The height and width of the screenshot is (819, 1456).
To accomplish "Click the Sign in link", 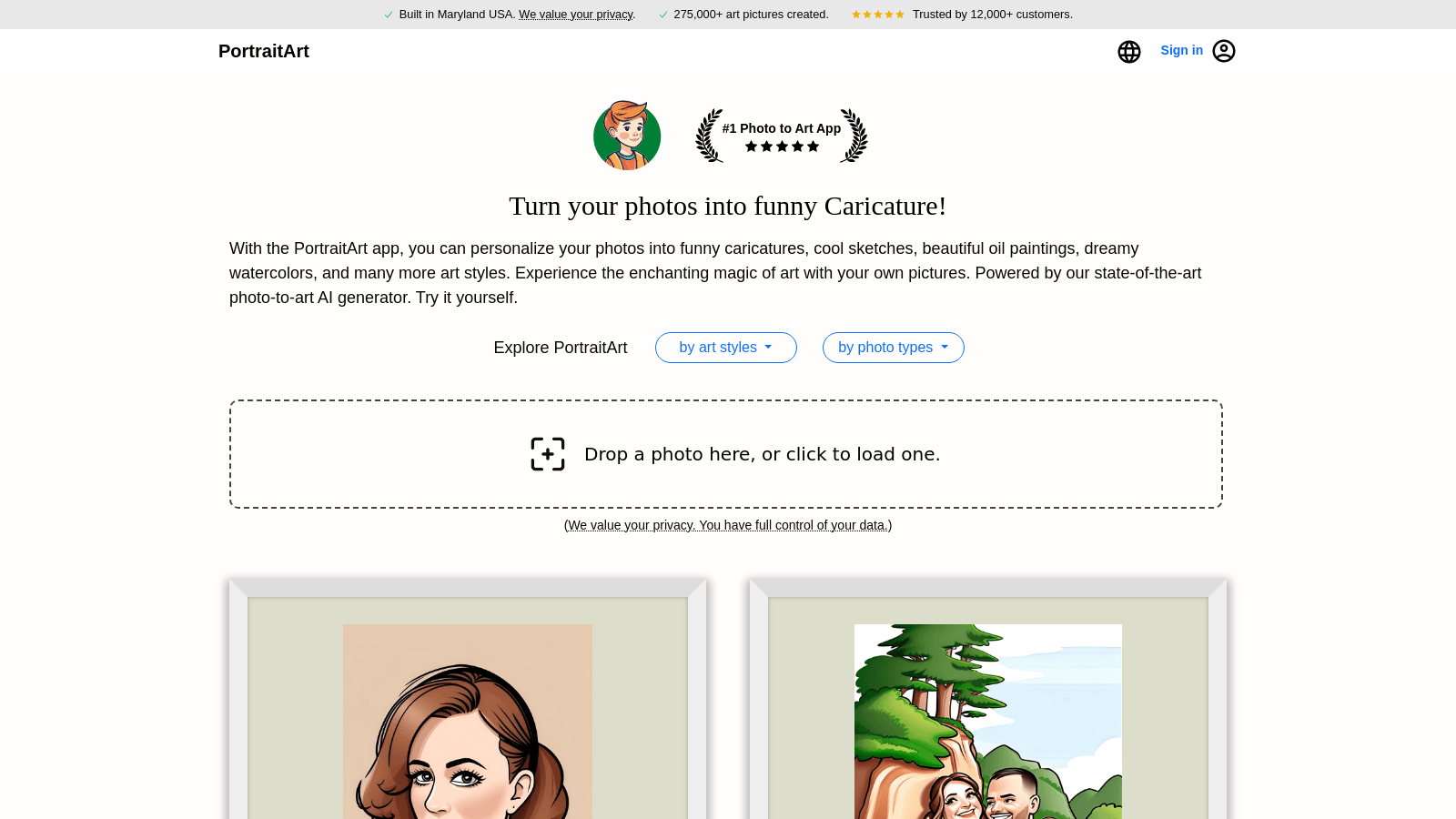I will pos(1181,50).
